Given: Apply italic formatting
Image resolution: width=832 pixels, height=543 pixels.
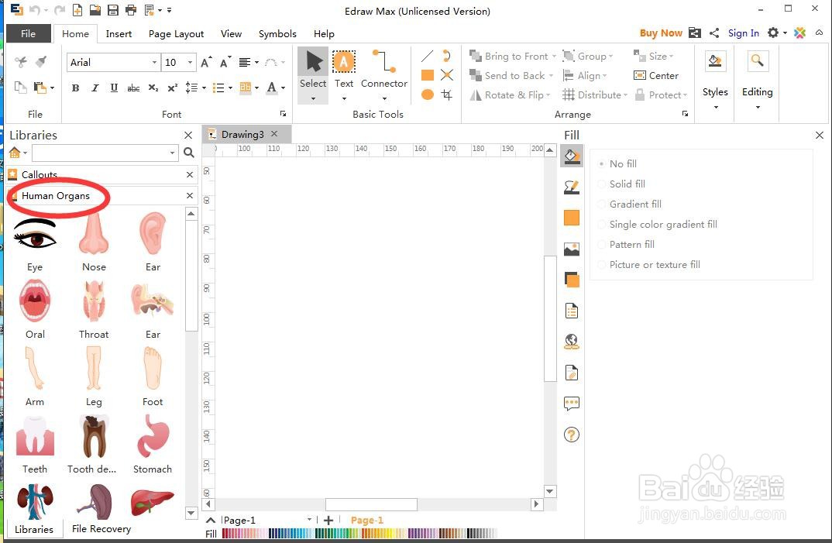Looking at the screenshot, I should click(x=95, y=88).
